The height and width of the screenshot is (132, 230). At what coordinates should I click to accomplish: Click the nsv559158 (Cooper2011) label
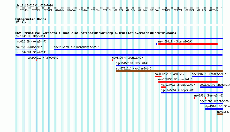click(x=175, y=79)
